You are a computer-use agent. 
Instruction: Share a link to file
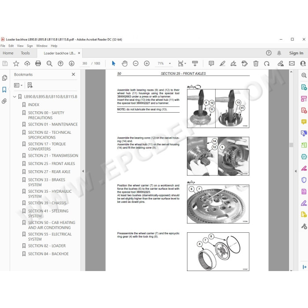(281, 63)
